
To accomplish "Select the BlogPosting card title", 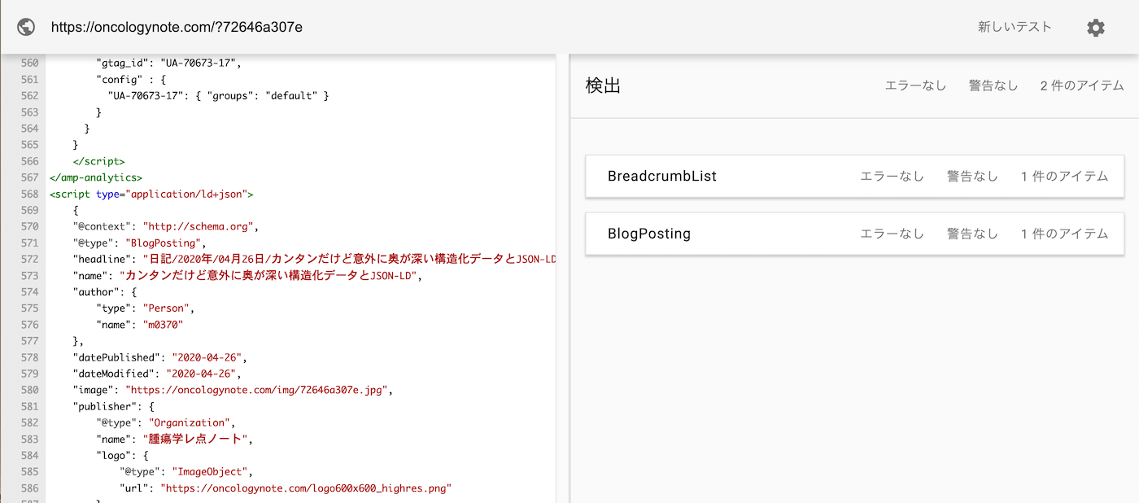I will pyautogui.click(x=649, y=233).
